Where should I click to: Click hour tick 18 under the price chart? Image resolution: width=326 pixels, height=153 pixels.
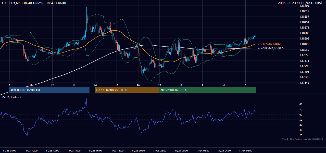point(117,85)
